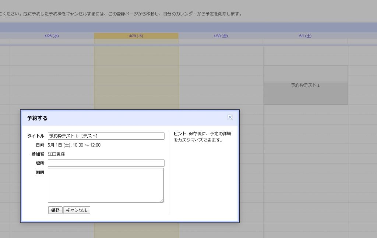Click inside the 説明 text area
Screen dimensions: 377x238
click(x=106, y=185)
